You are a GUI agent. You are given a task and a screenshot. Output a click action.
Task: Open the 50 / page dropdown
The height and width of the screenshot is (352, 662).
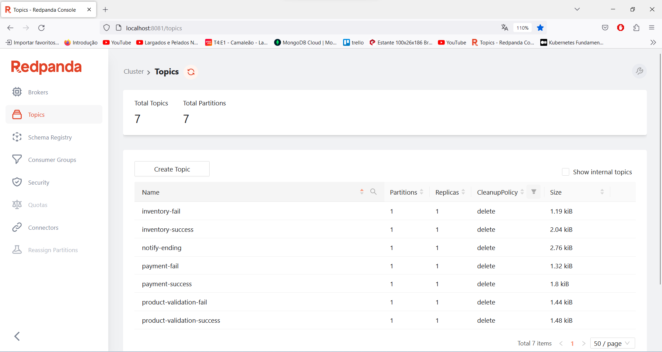point(612,343)
